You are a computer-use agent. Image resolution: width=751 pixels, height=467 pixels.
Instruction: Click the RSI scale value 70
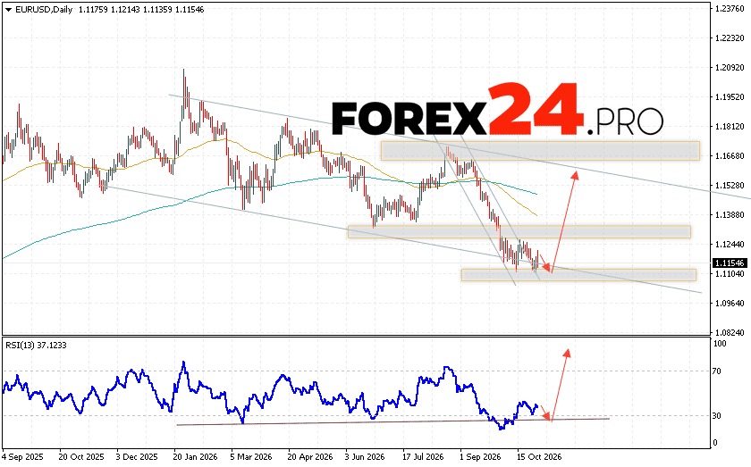click(x=717, y=371)
